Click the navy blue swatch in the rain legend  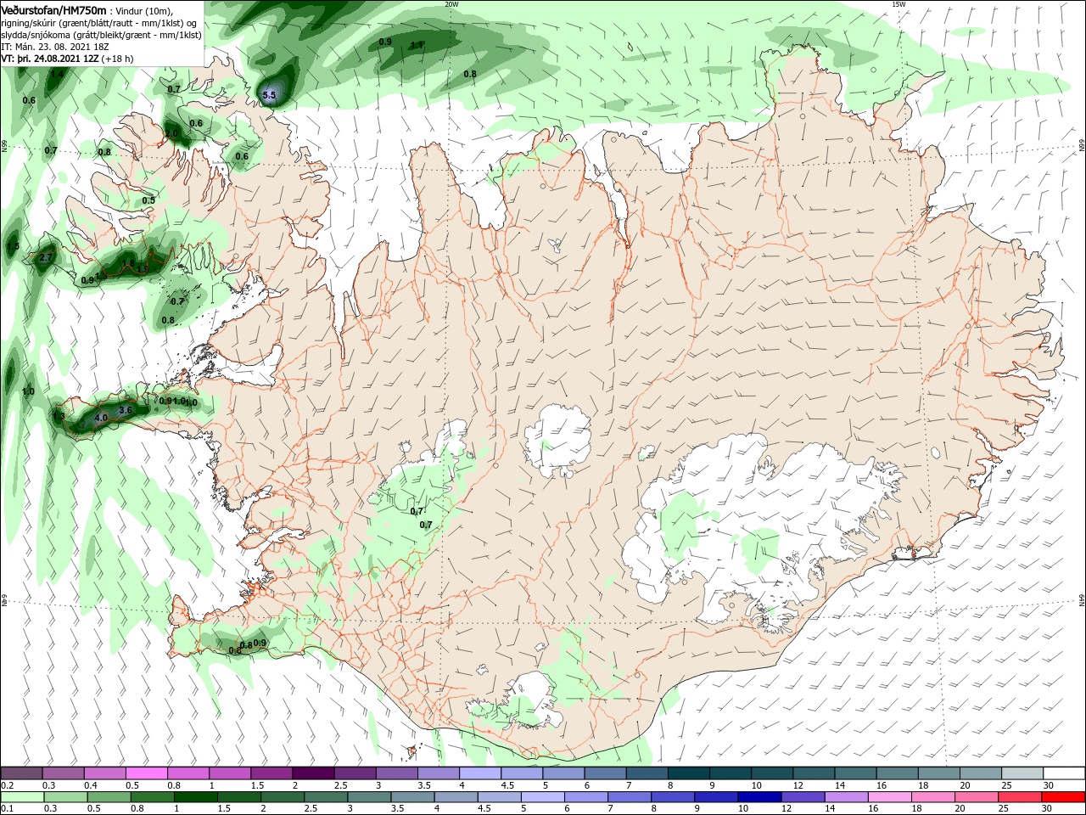click(x=758, y=797)
